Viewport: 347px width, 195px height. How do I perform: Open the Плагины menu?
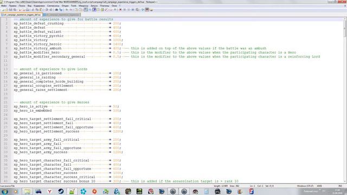tap(105, 6)
